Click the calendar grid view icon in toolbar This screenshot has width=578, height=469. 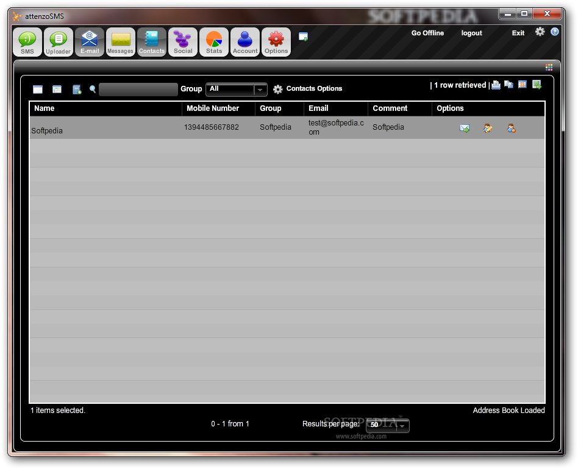point(57,90)
